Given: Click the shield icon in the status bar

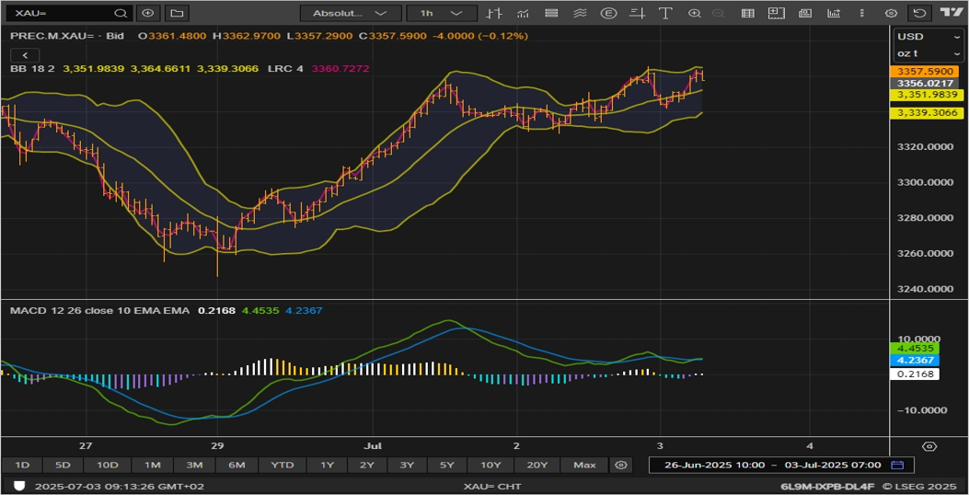Looking at the screenshot, I should pos(19,487).
